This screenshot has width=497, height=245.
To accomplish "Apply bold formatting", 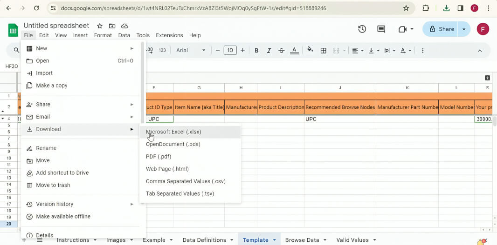I will coord(256,50).
